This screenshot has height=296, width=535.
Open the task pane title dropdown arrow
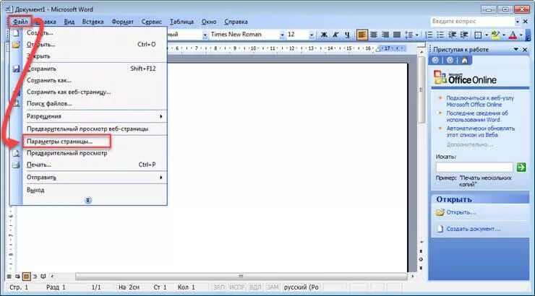coord(516,50)
